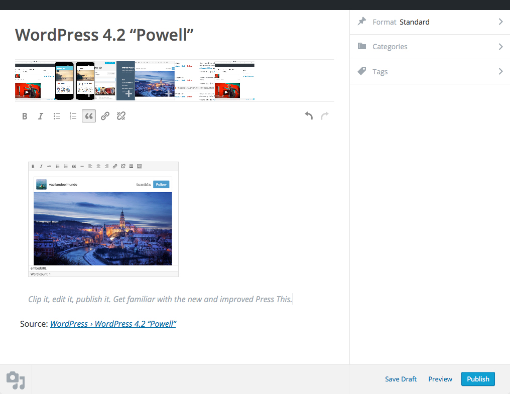Open the Format Standard option
The image size is (510, 394).
pos(430,22)
